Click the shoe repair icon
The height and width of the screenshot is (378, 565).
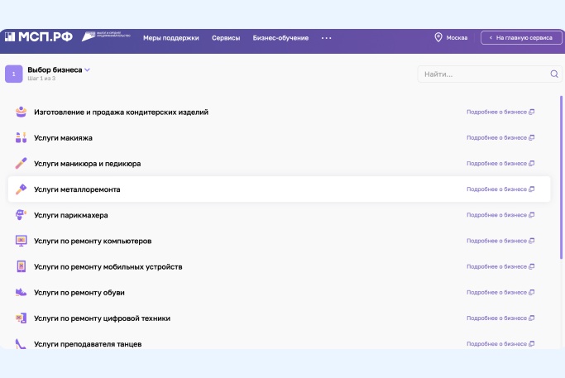[x=22, y=293]
